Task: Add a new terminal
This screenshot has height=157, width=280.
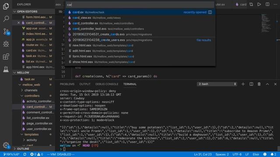Action: [x=243, y=84]
